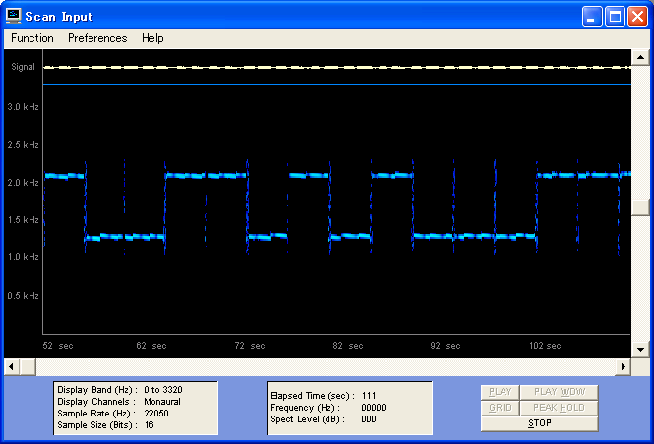Click the Display Band value 0 to 3320
This screenshot has height=444, width=654.
(x=162, y=390)
